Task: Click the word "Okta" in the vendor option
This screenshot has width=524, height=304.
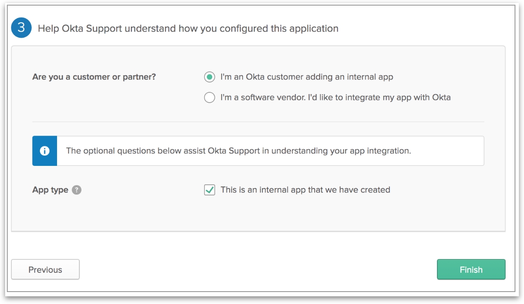Action: (x=441, y=97)
